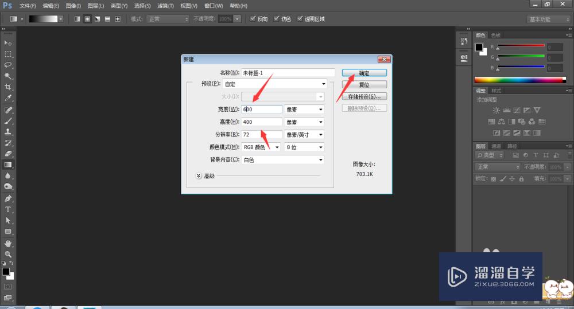Expand the 高级 advanced section
This screenshot has width=574, height=309.
pyautogui.click(x=199, y=176)
